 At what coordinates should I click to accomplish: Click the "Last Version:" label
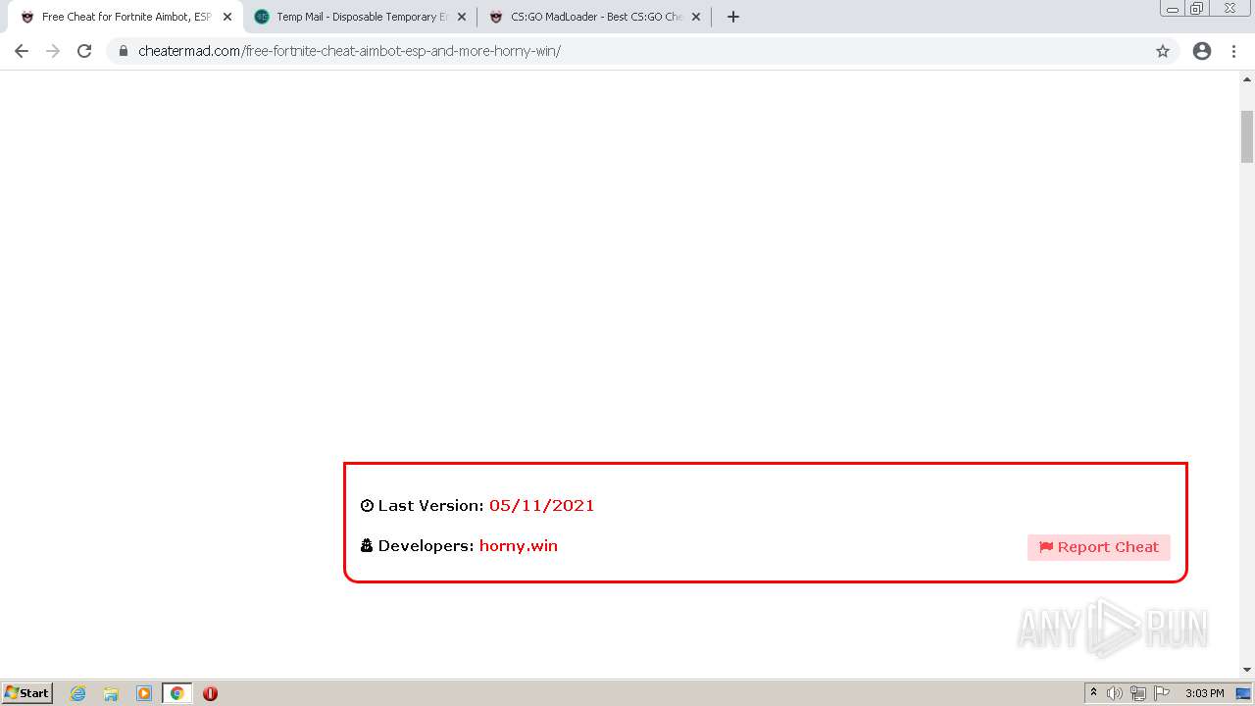(431, 506)
